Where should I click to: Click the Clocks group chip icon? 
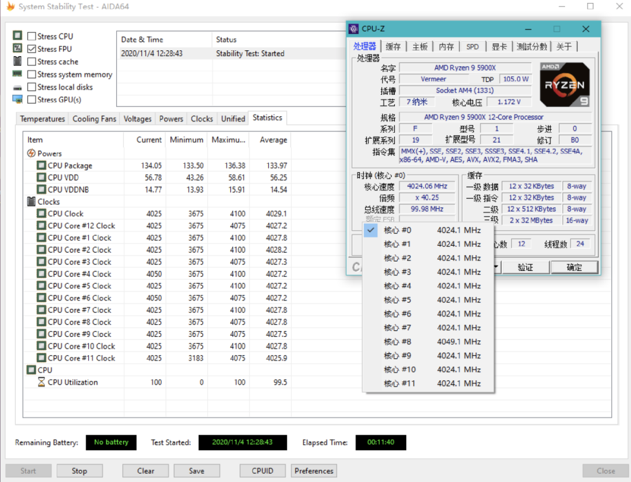(x=31, y=201)
